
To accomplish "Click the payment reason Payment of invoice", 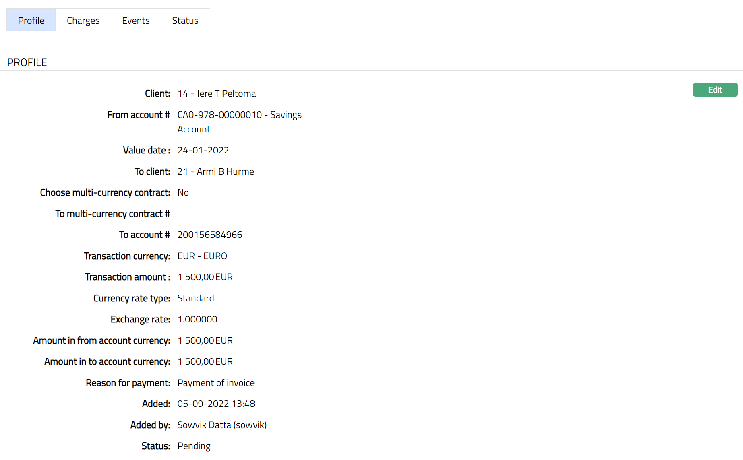I will (x=216, y=383).
